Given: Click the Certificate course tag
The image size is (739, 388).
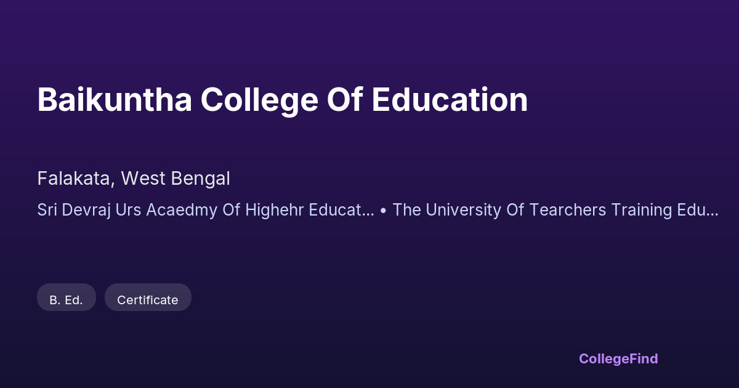Looking at the screenshot, I should pyautogui.click(x=148, y=300).
